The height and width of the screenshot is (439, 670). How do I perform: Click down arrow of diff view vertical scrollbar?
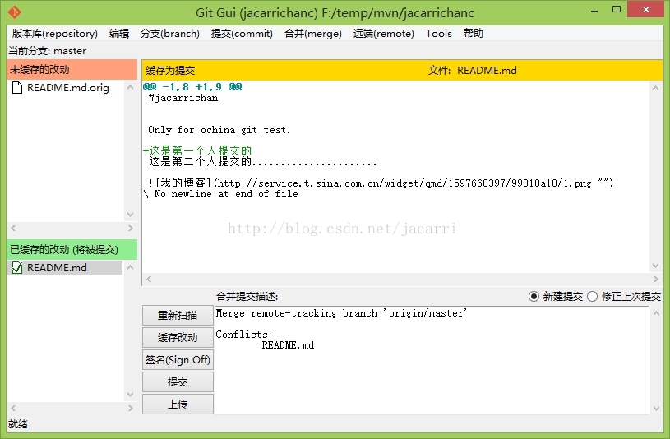pyautogui.click(x=655, y=266)
